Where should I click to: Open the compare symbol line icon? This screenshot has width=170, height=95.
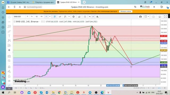click(60, 17)
